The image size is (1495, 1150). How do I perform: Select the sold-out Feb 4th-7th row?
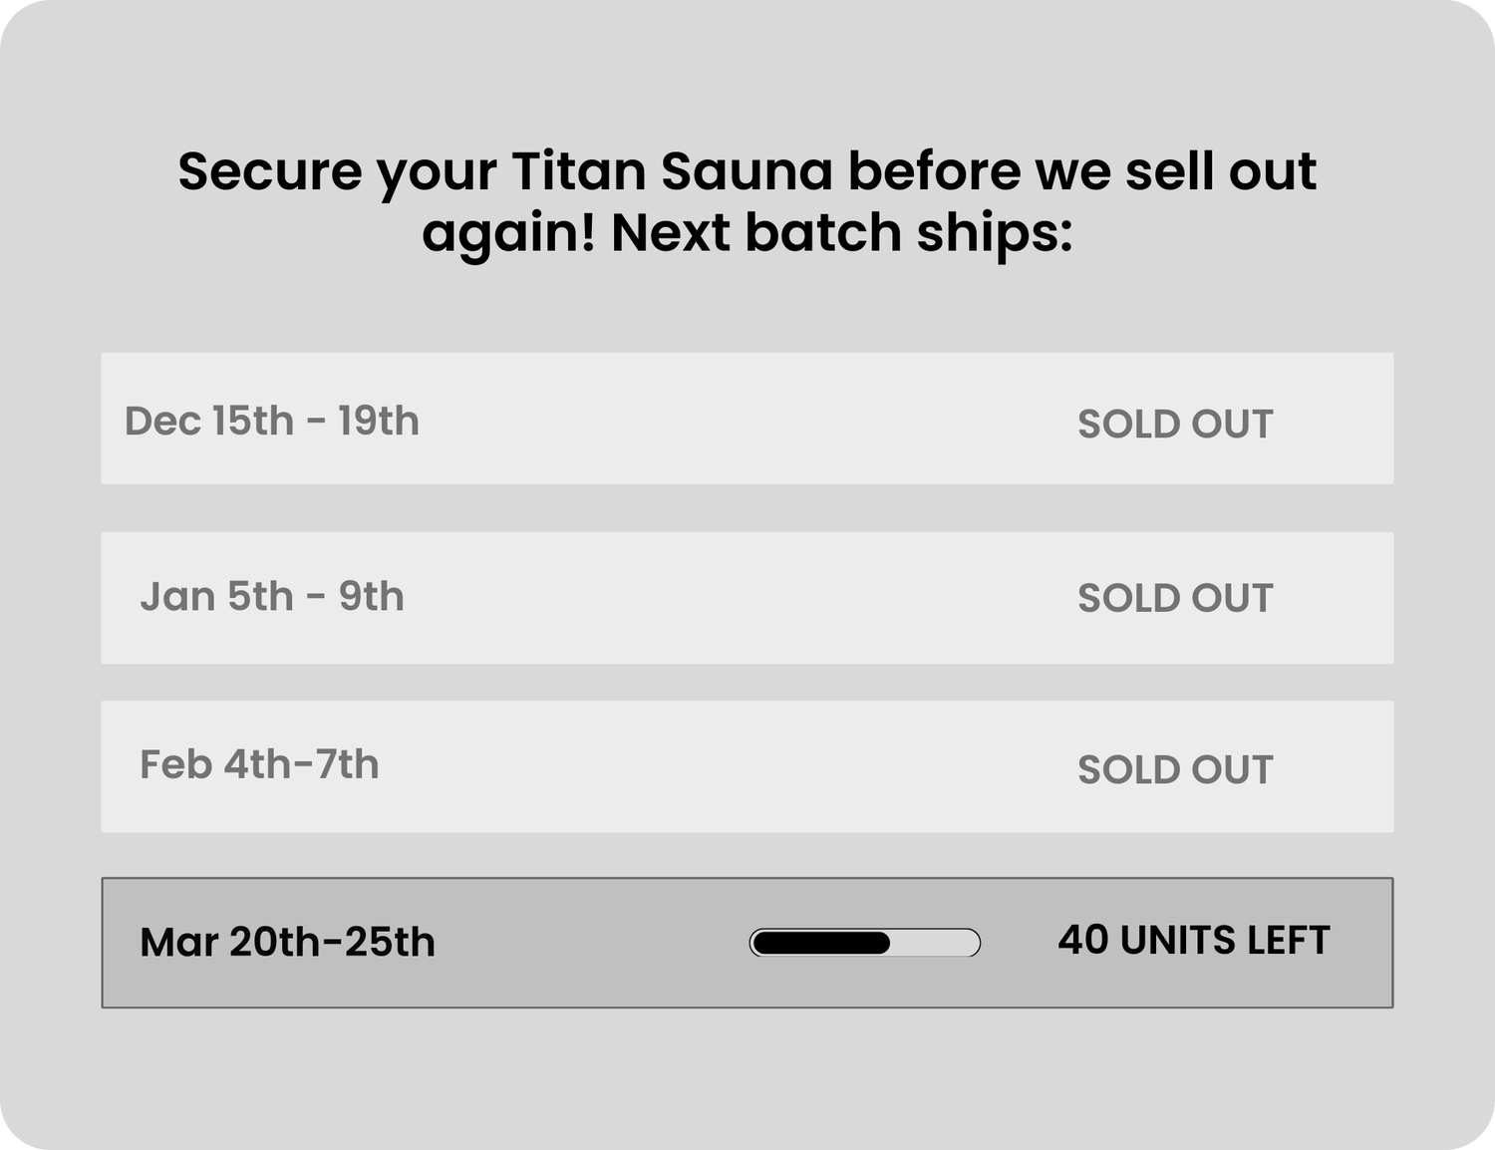[747, 766]
